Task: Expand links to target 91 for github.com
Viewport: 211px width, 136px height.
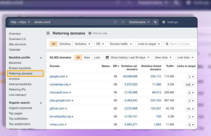Action: point(191,109)
